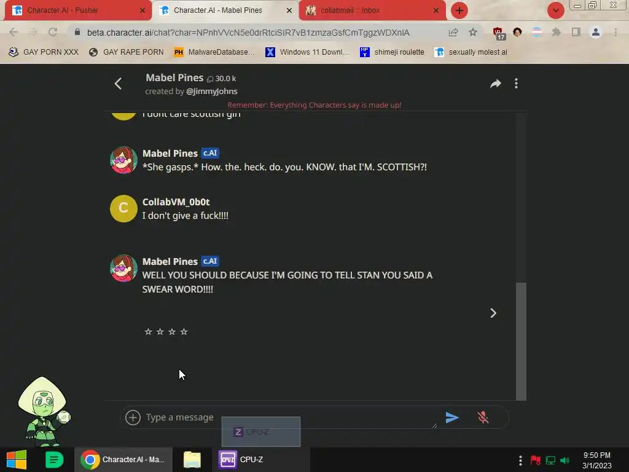View site info via the padlock icon
Image resolution: width=629 pixels, height=472 pixels.
77,32
